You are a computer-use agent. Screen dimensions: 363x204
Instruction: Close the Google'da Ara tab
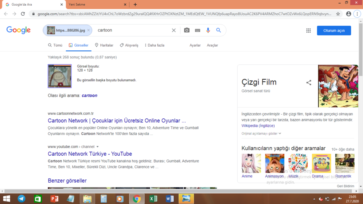point(62,4)
